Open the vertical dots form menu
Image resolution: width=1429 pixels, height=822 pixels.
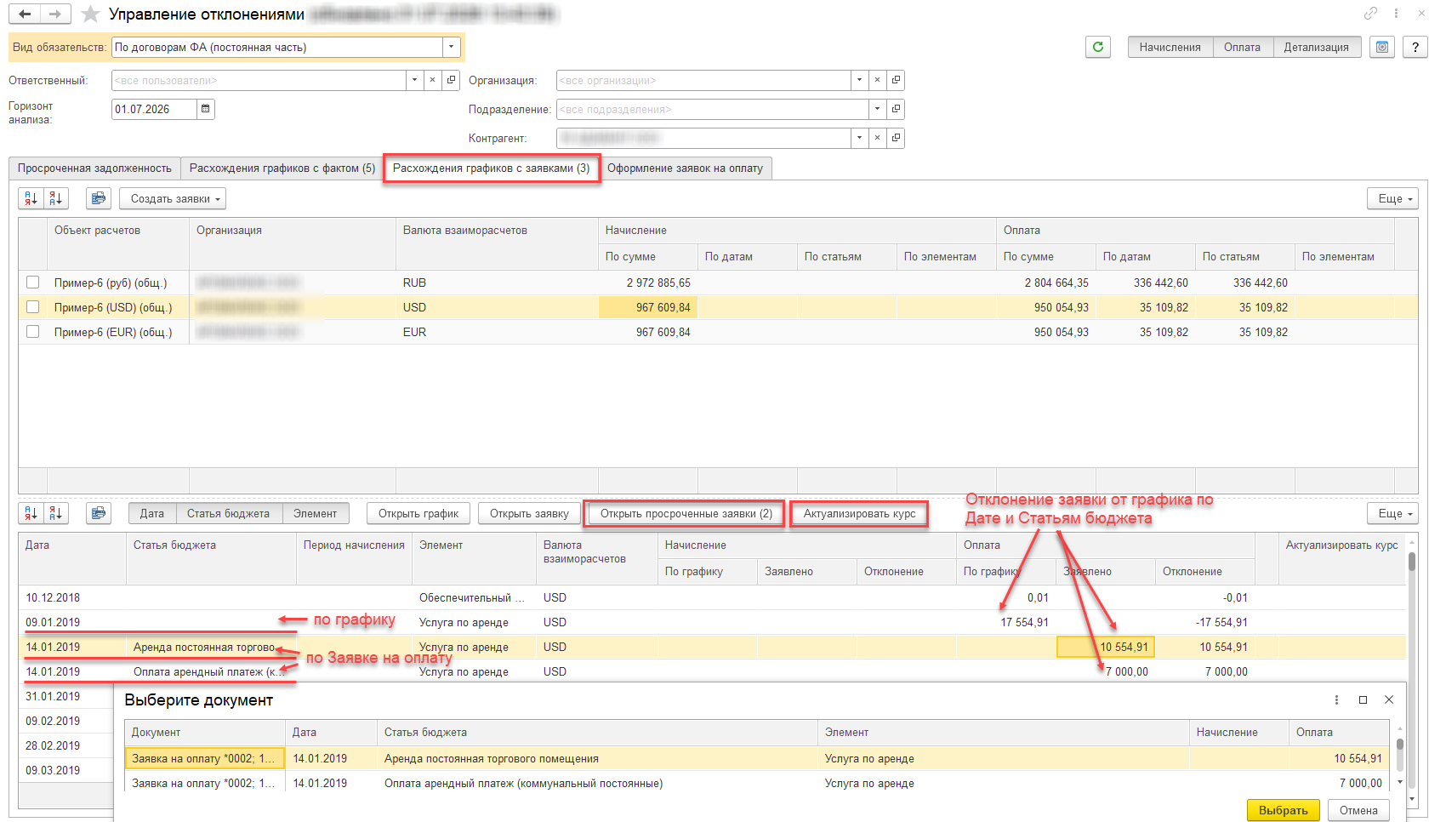1396,13
